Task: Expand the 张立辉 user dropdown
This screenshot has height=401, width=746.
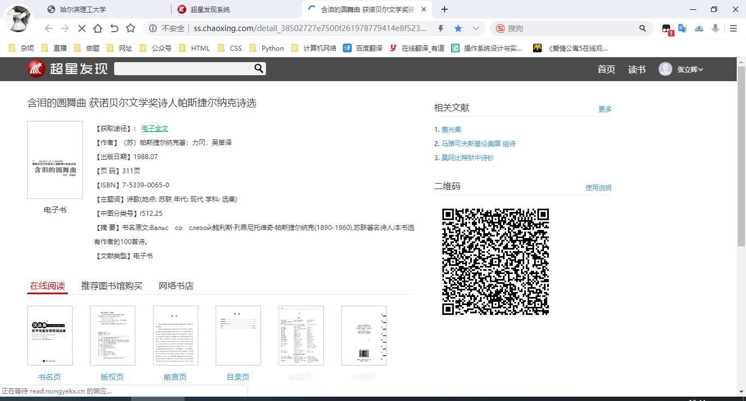Action: [x=690, y=69]
